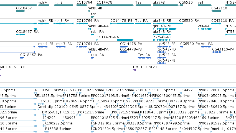Select the Tes gene name label
The height and width of the screenshot is (133, 236).
pos(138,2)
